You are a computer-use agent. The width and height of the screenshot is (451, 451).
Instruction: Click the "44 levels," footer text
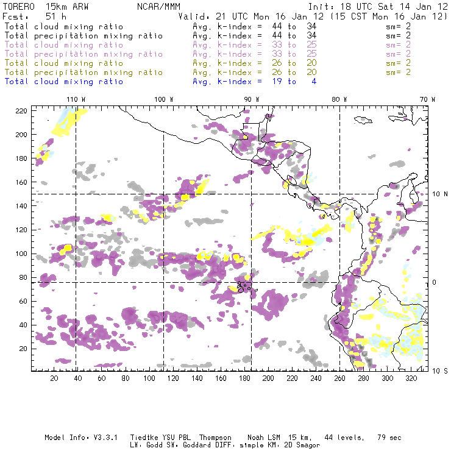pyautogui.click(x=344, y=438)
